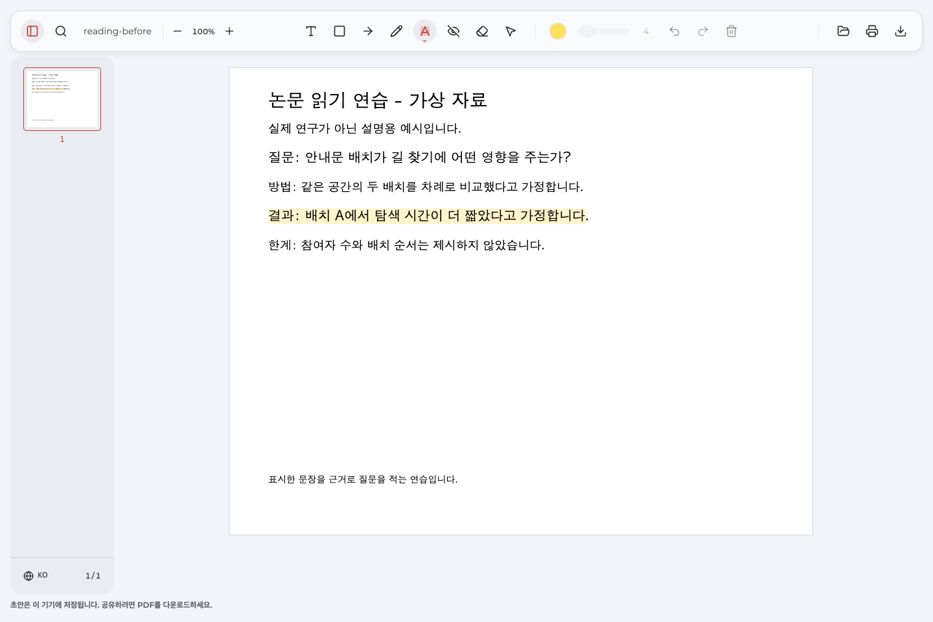Click the title 논문 읽기 연습 - 가상 자료
Image resolution: width=933 pixels, height=622 pixels.
[x=378, y=100]
